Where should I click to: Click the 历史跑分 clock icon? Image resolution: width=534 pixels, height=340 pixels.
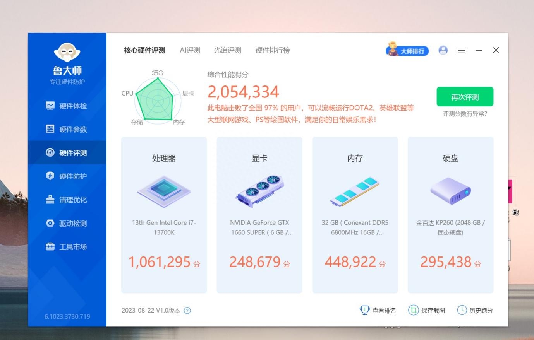[462, 310]
